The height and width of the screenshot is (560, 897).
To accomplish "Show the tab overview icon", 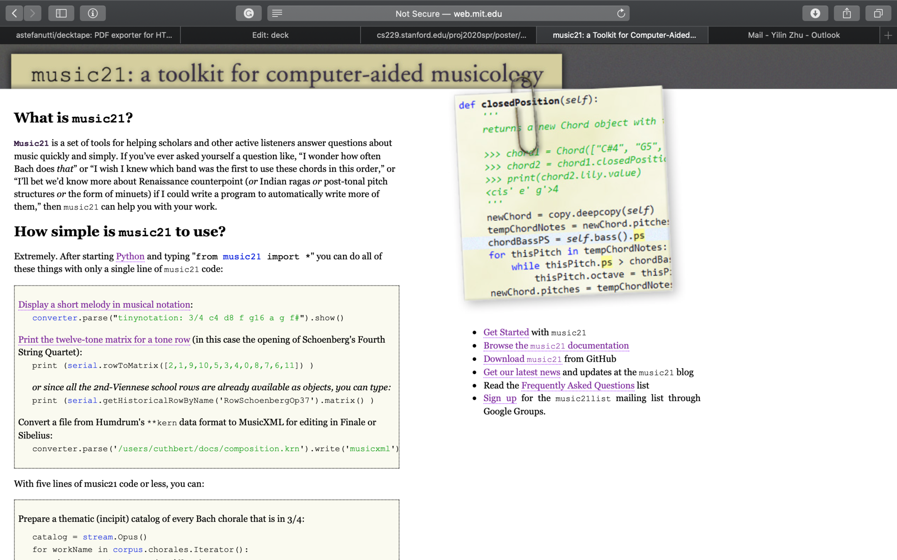I will (x=878, y=13).
